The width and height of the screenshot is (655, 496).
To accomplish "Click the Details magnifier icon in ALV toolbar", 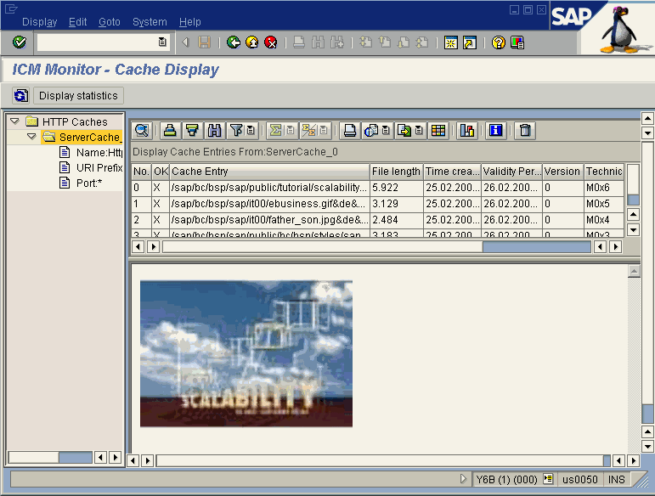I will (142, 130).
